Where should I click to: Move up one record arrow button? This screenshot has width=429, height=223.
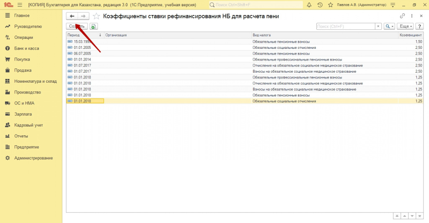404,216
